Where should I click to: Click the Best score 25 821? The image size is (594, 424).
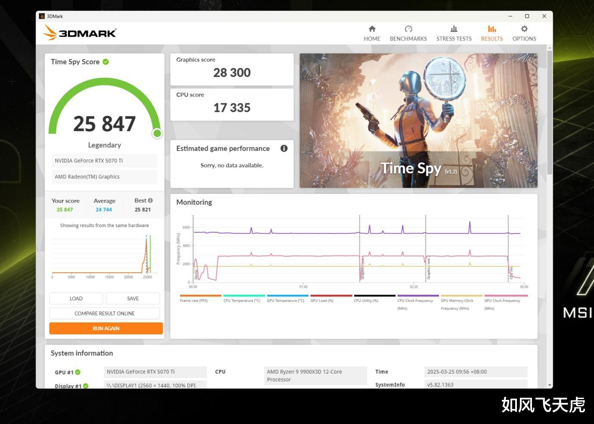tap(143, 210)
